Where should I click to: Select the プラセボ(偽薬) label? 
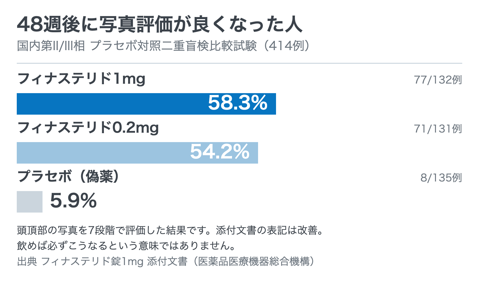(69, 177)
